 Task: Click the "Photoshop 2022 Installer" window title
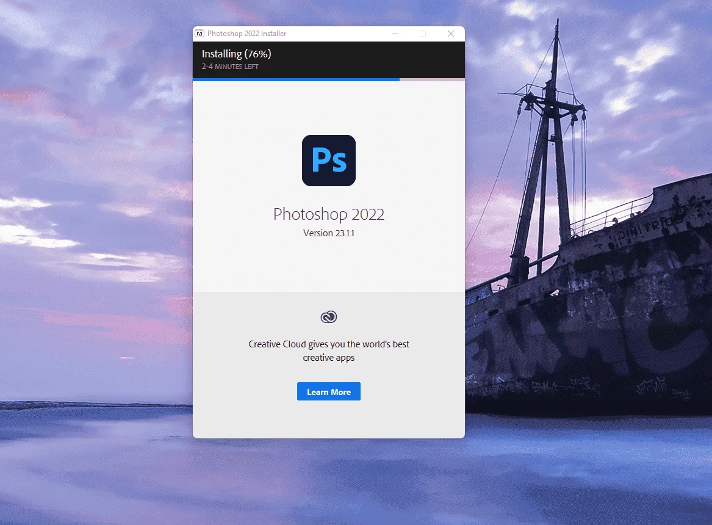246,34
